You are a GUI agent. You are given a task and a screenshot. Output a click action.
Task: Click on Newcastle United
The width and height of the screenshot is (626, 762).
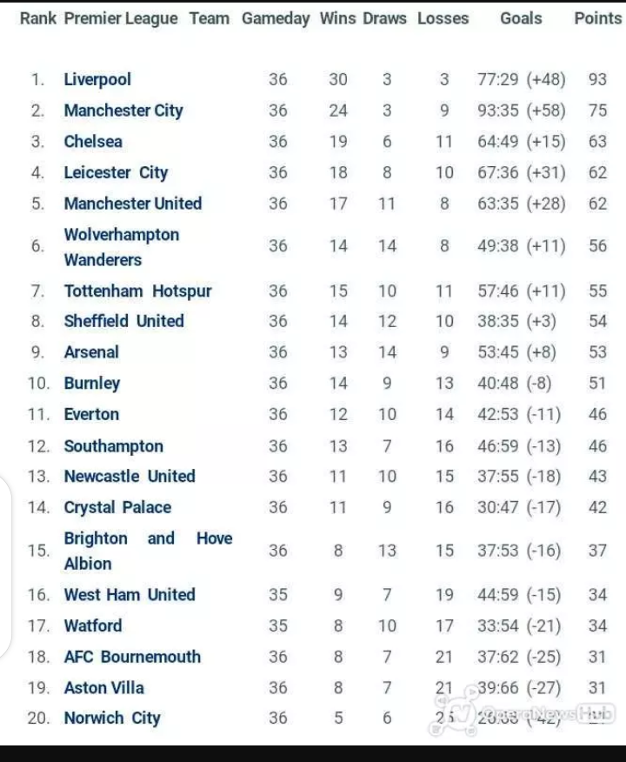pos(130,477)
